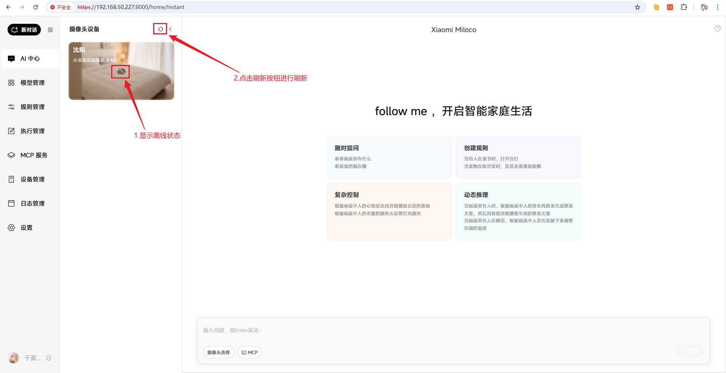Click the logout icon beside username
The width and height of the screenshot is (726, 373).
pos(49,358)
